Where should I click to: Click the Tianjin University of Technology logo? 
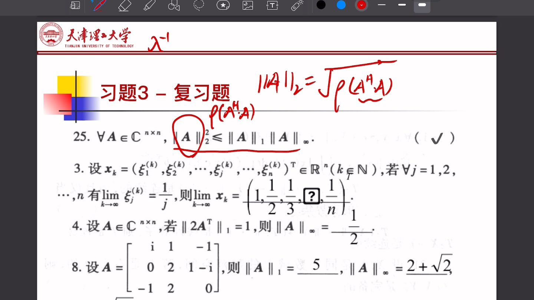[x=51, y=35]
